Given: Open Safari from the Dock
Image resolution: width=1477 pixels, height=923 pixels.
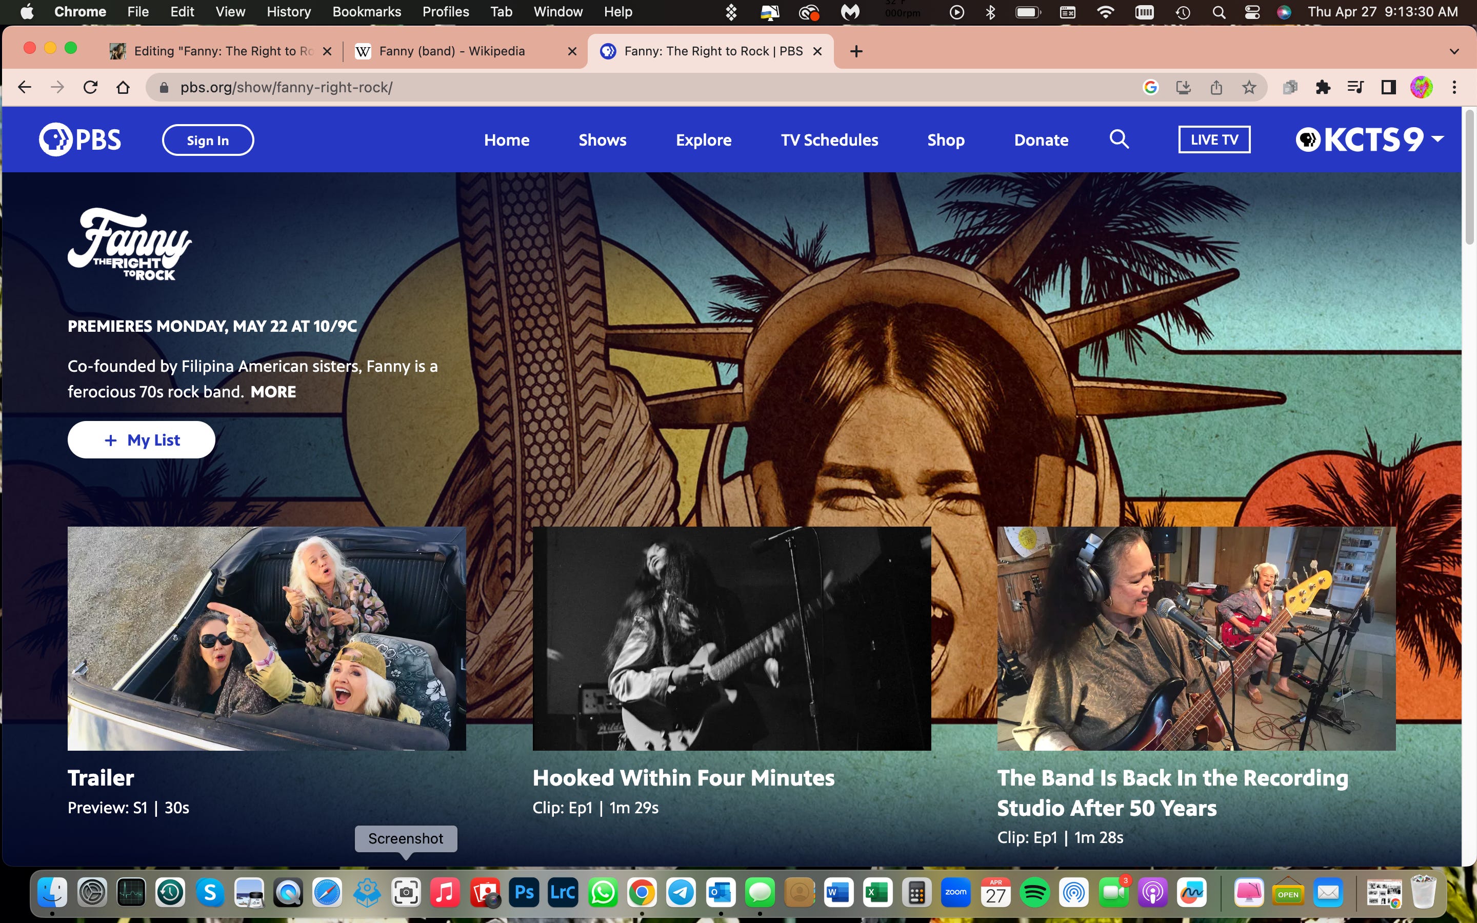Looking at the screenshot, I should [327, 893].
